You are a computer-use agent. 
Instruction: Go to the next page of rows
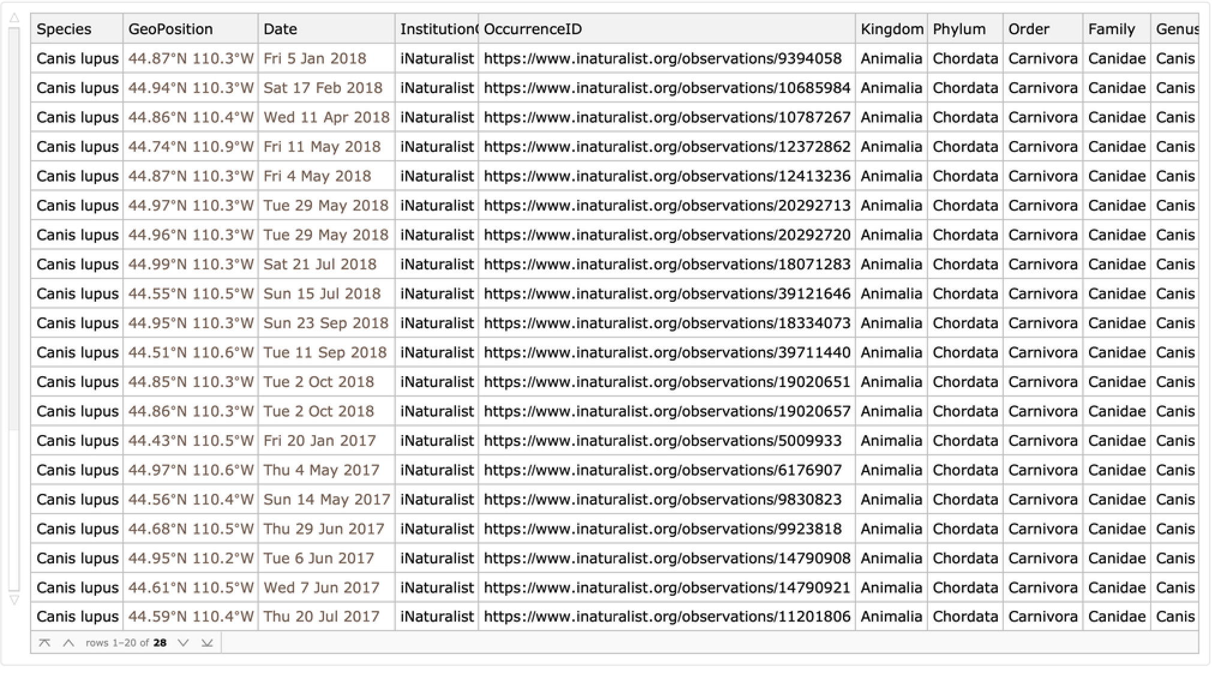click(x=184, y=643)
